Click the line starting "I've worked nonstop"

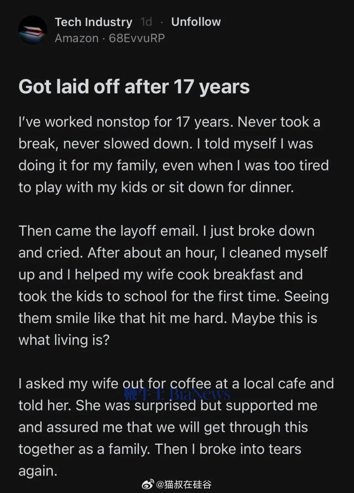[169, 122]
